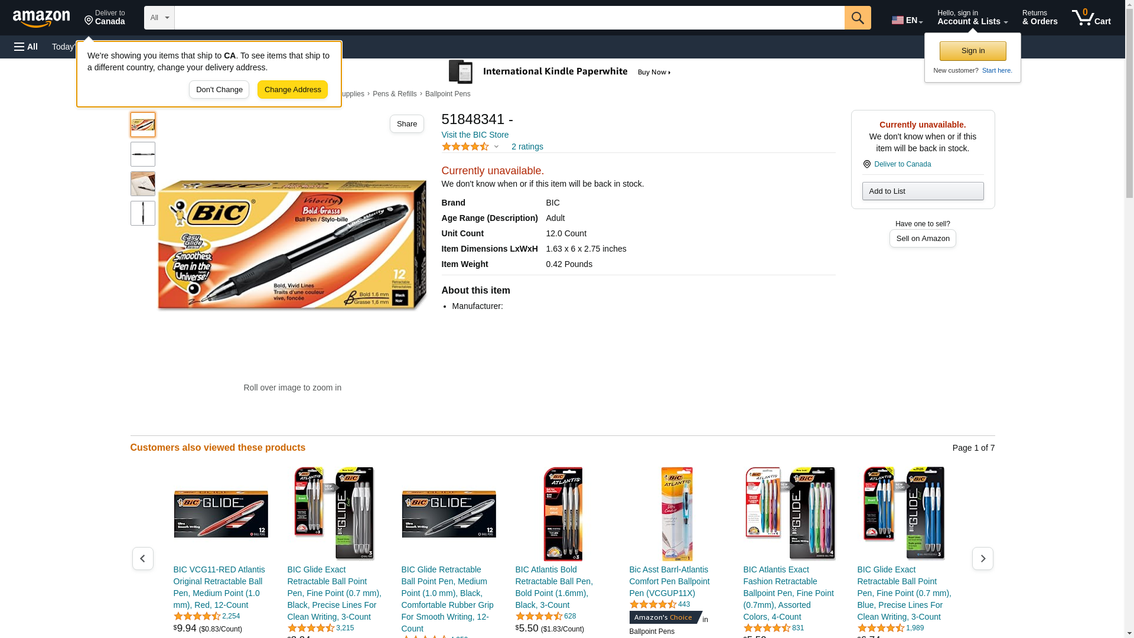Expand Account & Lists menu
The height and width of the screenshot is (638, 1134).
click(972, 18)
